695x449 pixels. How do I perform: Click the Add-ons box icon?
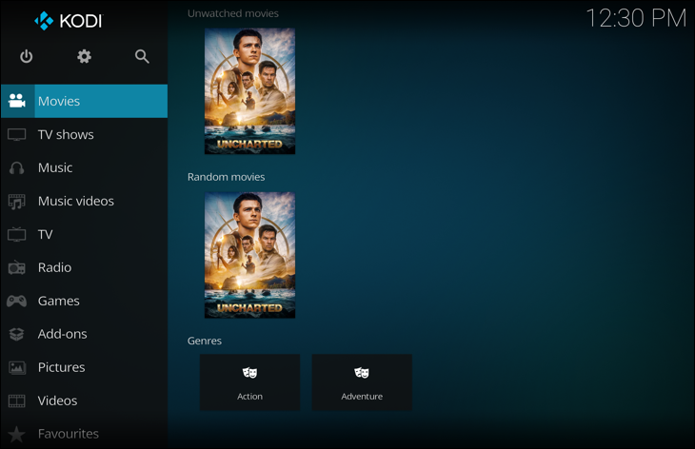point(17,334)
